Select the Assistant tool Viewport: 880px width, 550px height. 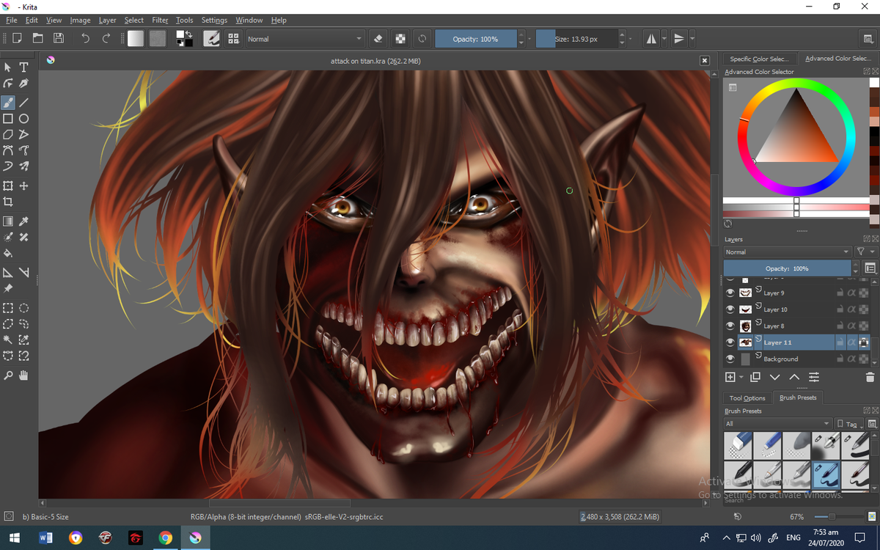pyautogui.click(x=8, y=272)
